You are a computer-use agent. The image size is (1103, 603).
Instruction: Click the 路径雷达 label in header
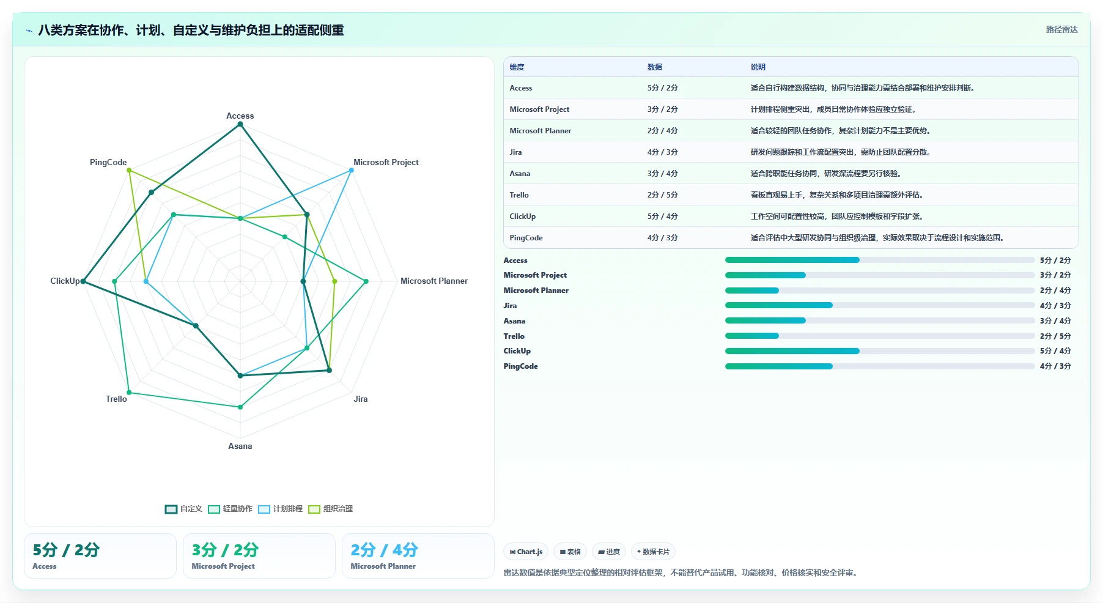[1061, 29]
